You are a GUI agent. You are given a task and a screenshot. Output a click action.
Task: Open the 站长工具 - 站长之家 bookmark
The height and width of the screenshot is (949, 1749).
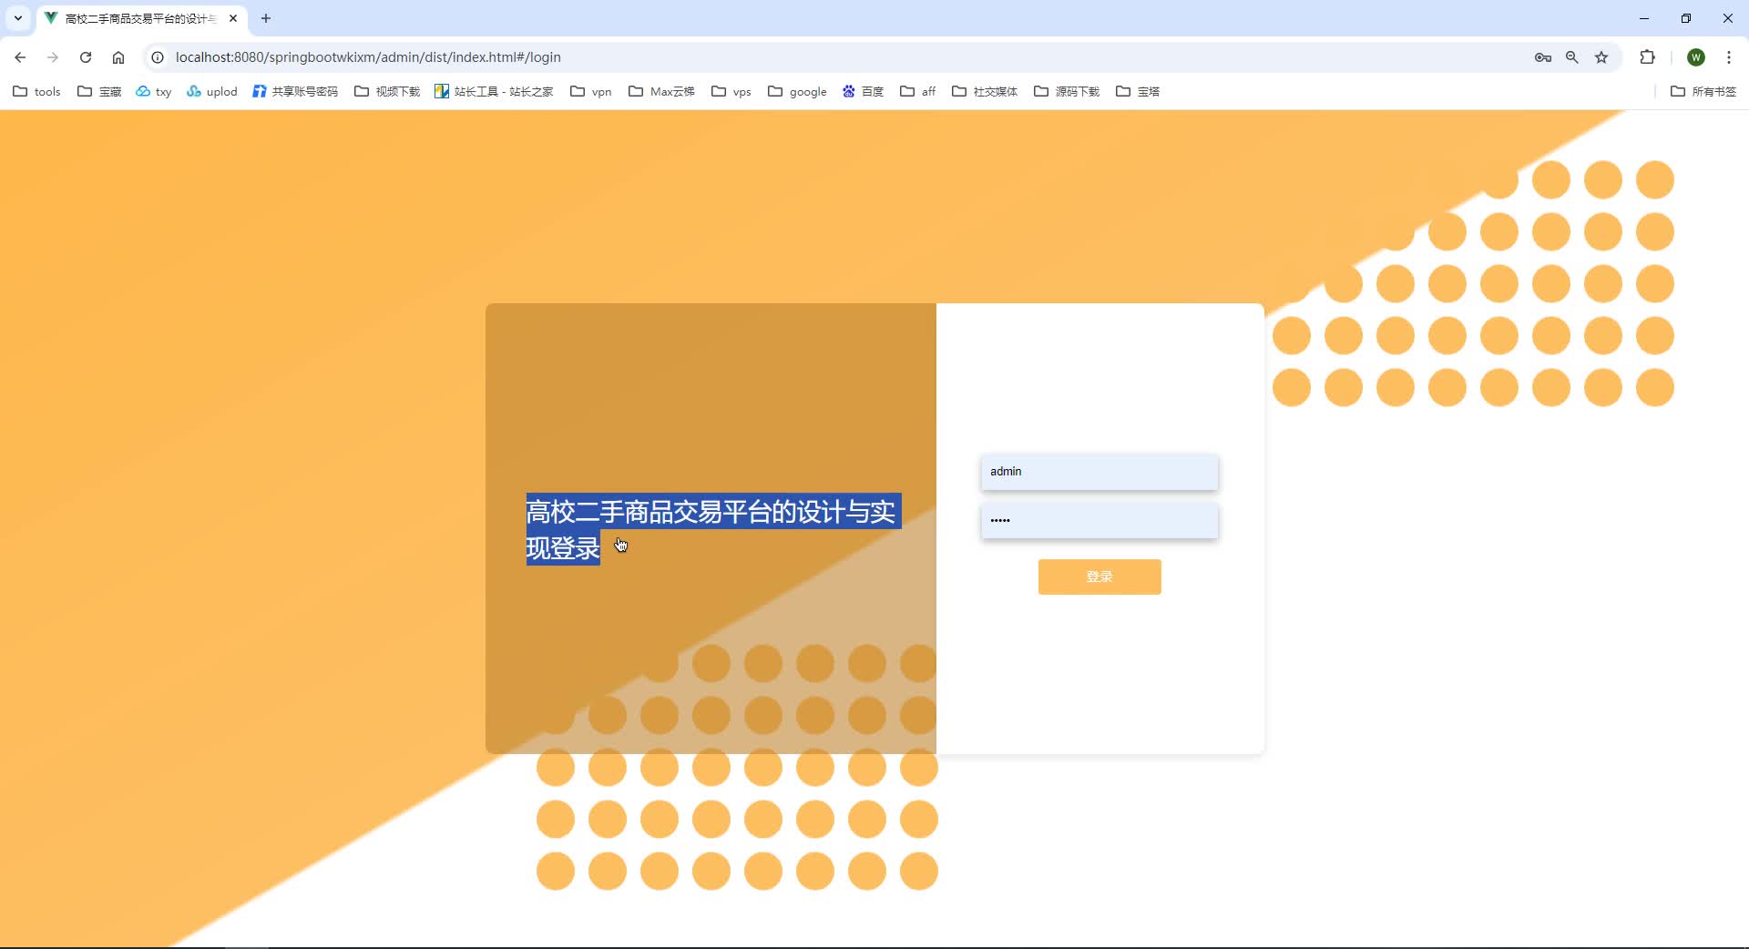pyautogui.click(x=494, y=91)
